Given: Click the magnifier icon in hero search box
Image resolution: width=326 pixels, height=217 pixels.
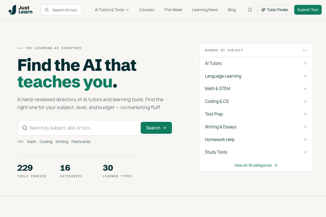Looking at the screenshot, I should [25, 128].
